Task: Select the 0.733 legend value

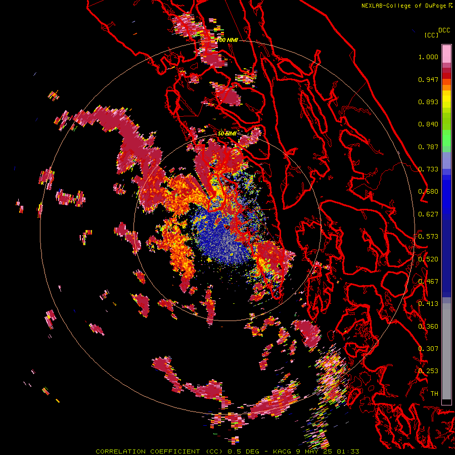Action: coord(428,169)
